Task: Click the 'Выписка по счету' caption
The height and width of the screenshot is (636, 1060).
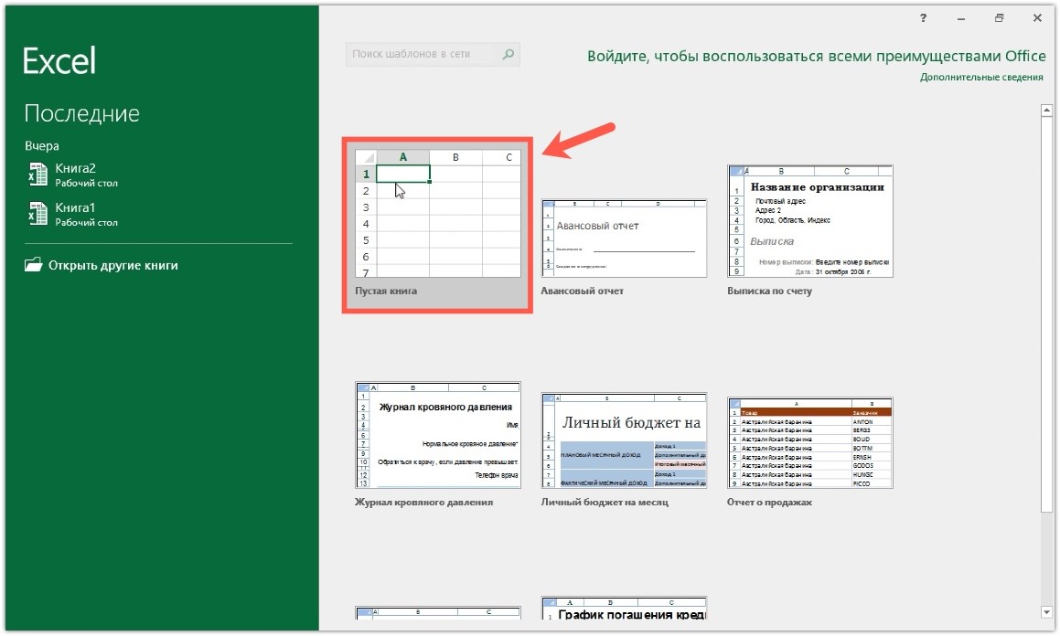Action: [769, 291]
